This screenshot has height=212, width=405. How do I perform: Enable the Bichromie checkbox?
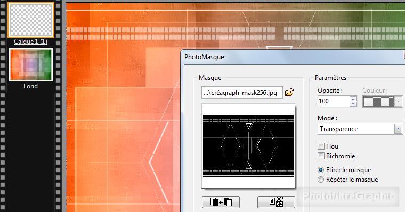point(321,156)
